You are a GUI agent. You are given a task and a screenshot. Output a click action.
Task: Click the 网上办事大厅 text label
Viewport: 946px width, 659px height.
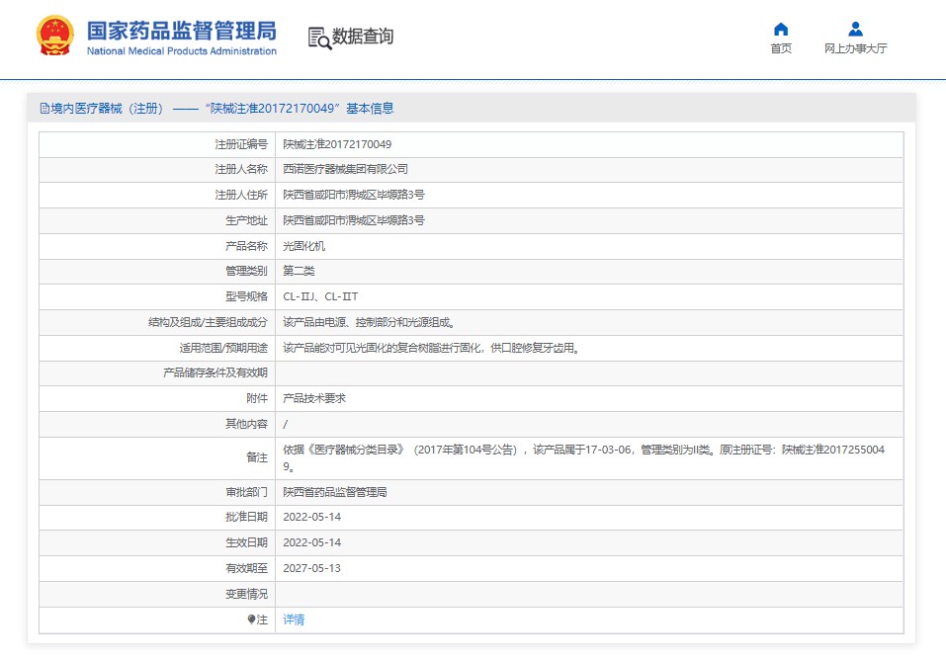click(855, 48)
